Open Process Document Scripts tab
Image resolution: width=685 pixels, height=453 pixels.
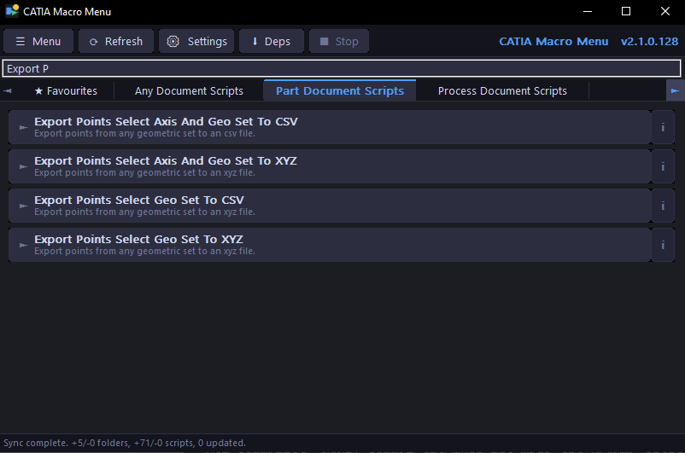502,90
